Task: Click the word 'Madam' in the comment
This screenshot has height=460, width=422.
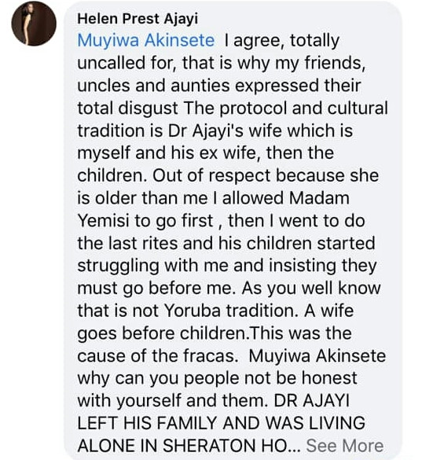Action: [x=319, y=197]
